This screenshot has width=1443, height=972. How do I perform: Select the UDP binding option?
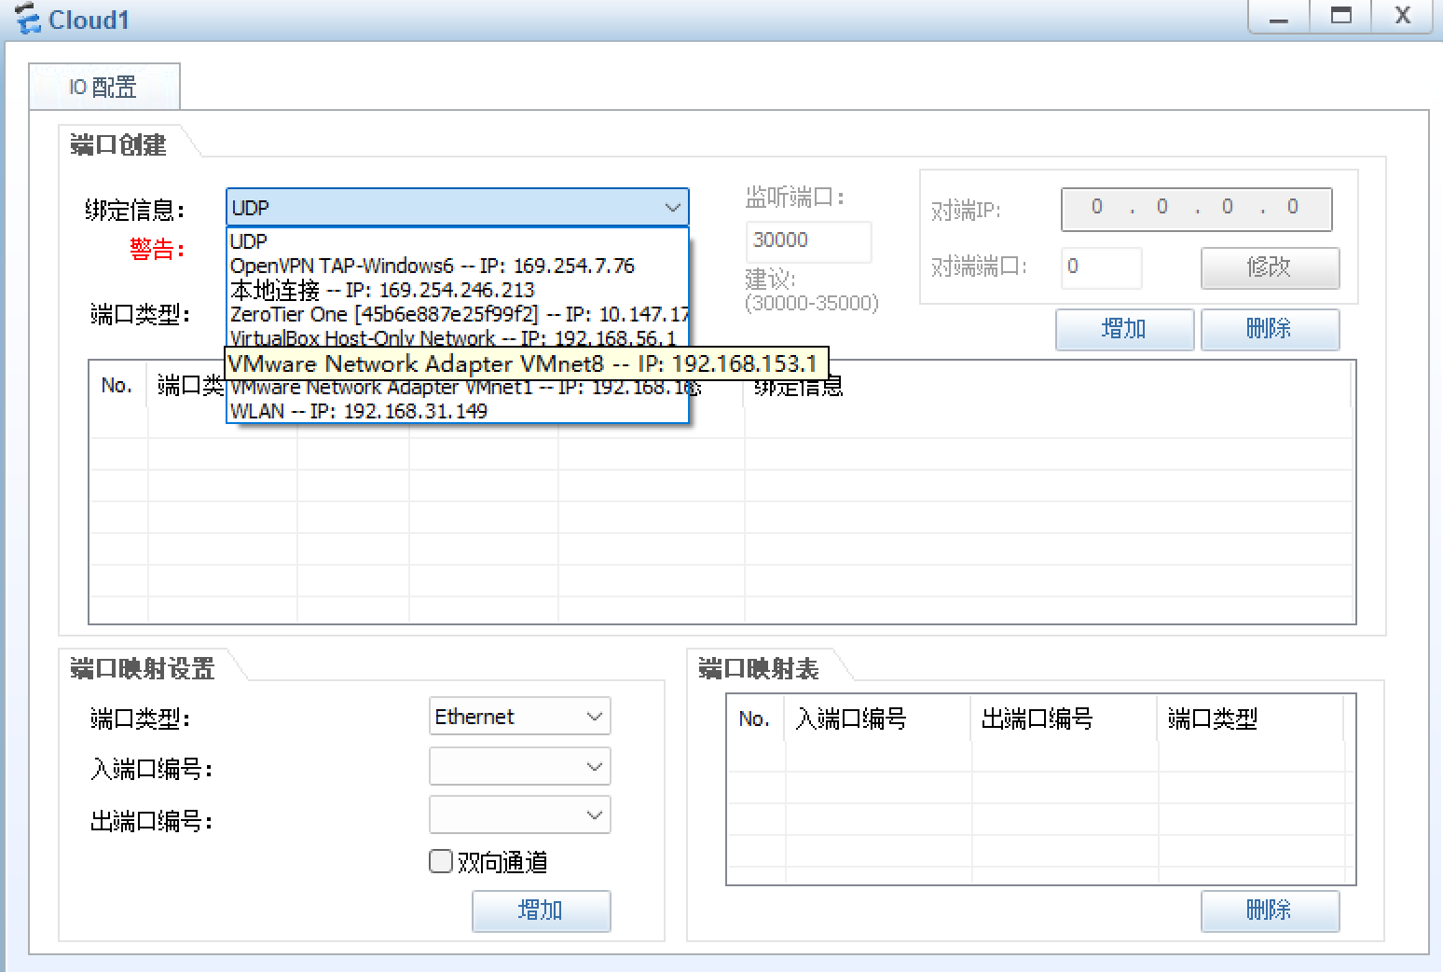pyautogui.click(x=248, y=241)
